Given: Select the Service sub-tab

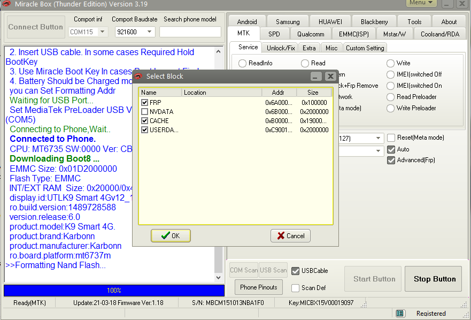Looking at the screenshot, I should (248, 47).
